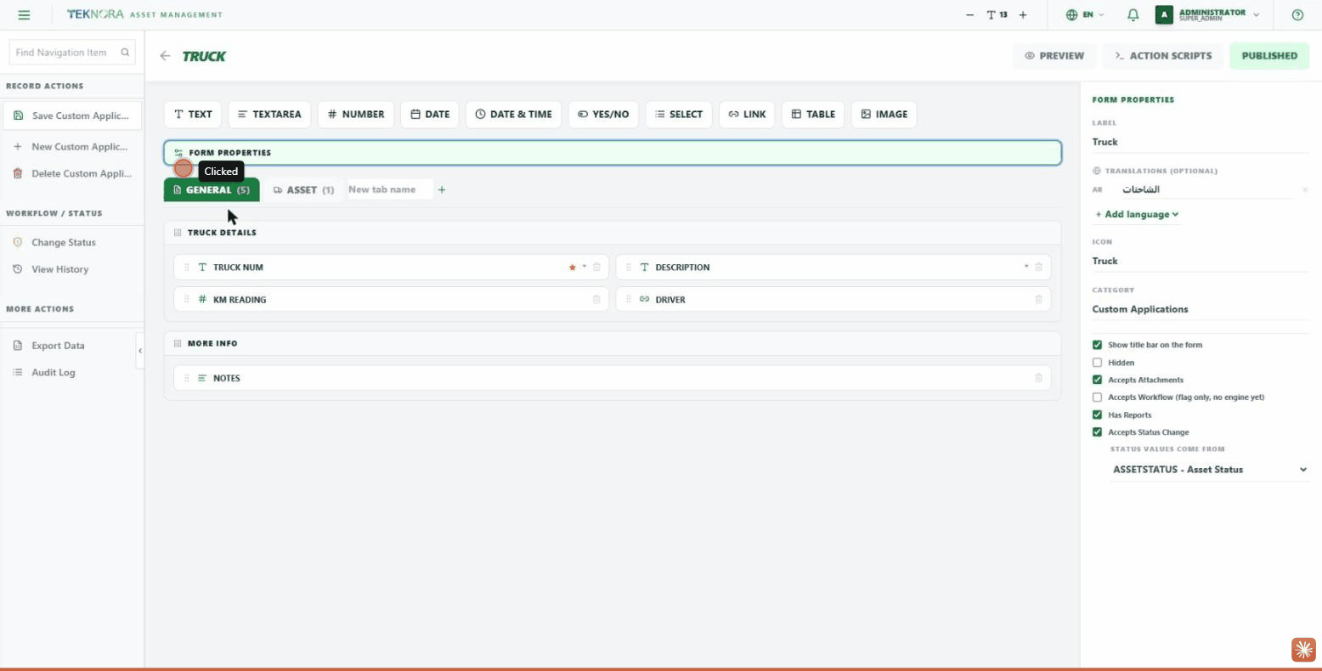Add a Text field
The width and height of the screenshot is (1322, 671).
(x=193, y=114)
